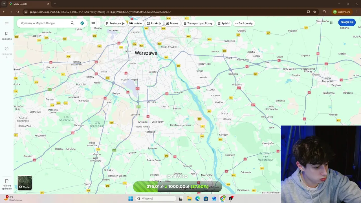The width and height of the screenshot is (361, 203).
Task: Click the Zaloguj się sign-in button
Action: coord(347,22)
